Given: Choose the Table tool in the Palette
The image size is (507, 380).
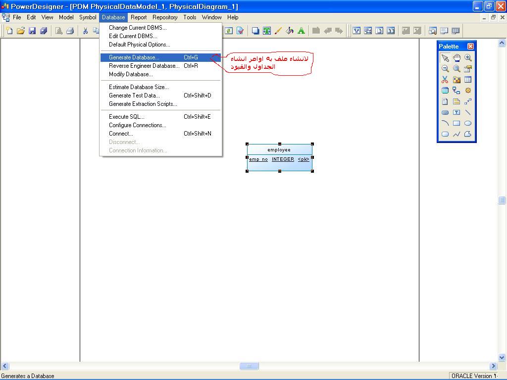Looking at the screenshot, I should click(468, 80).
